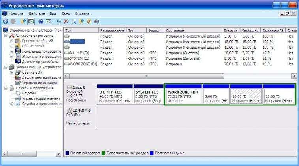Click the volume list's horizontal scrollbar thumb
Screen dimensions: 299x166
click(147, 76)
